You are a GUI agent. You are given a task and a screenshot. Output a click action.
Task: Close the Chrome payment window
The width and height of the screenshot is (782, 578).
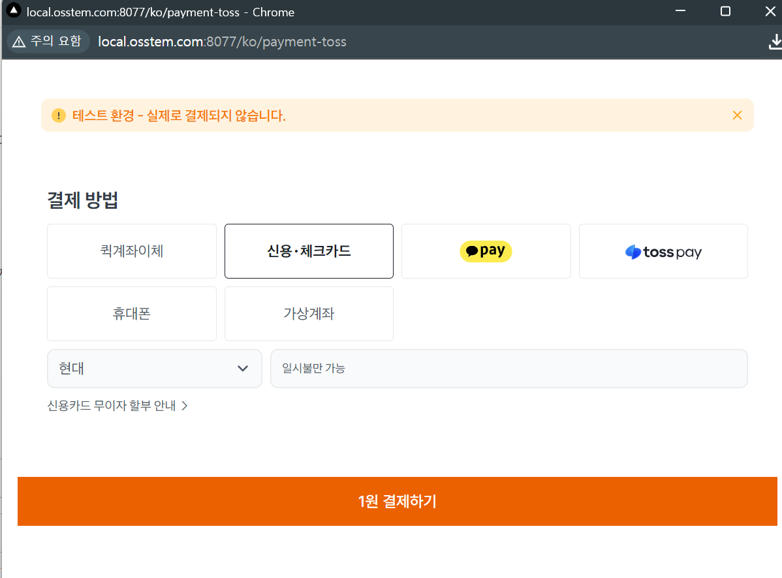click(770, 11)
